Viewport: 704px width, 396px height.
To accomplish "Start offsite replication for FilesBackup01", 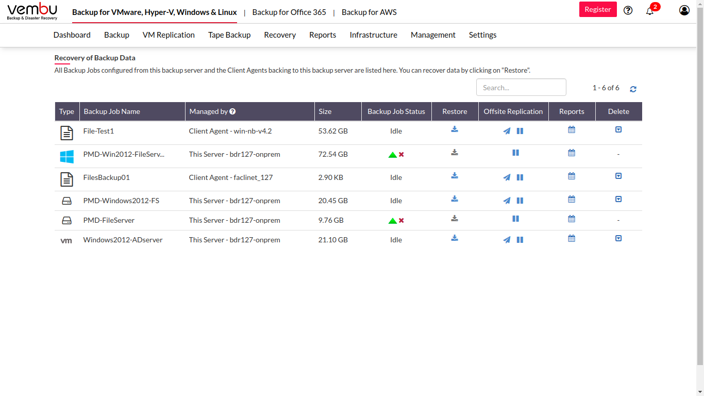I will (507, 177).
